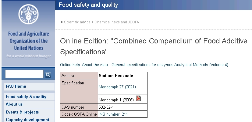The image size is (252, 122).
Task: Open Monograph 27 (2021) specification
Action: 117,87
